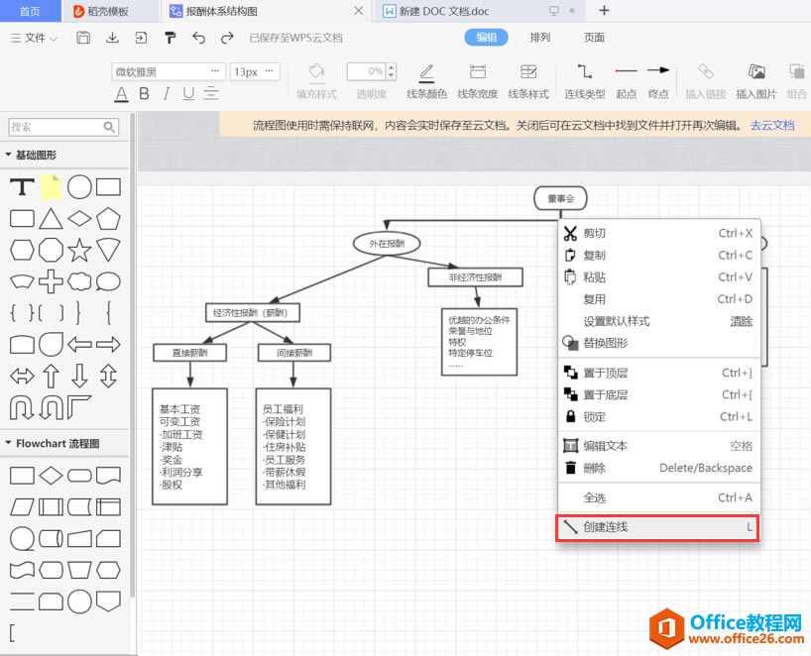Viewport: 811px width, 656px height.
Task: Select the 连线类型 connector type icon
Action: click(x=584, y=71)
